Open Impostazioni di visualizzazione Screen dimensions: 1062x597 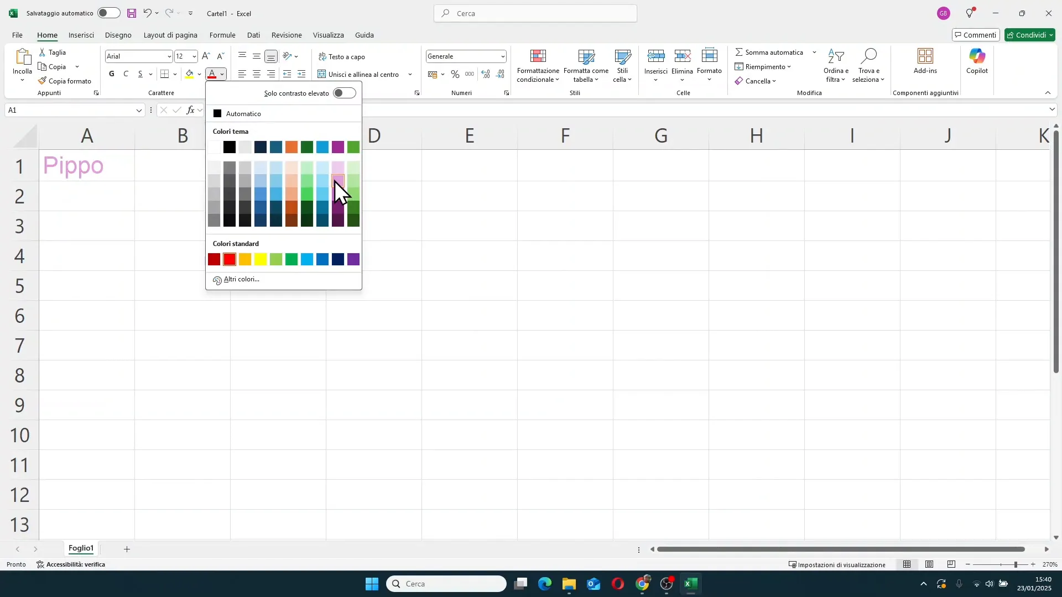pos(837,564)
